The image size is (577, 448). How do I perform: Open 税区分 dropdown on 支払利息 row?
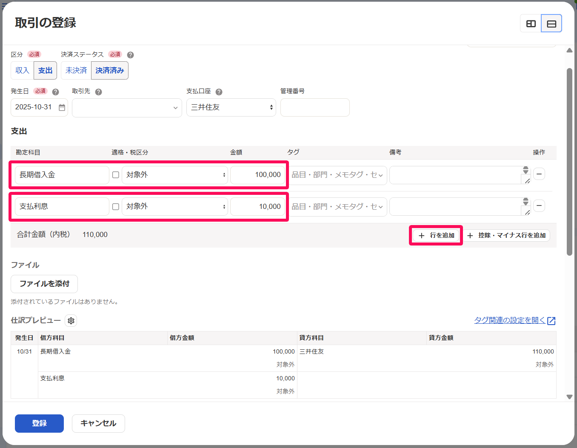tap(175, 206)
